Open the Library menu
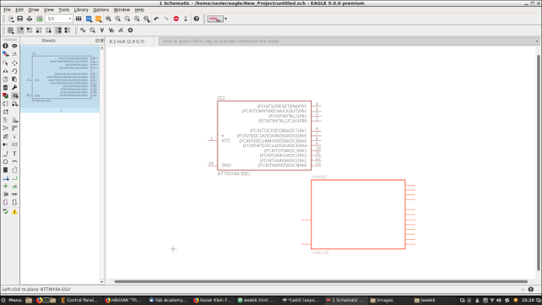 [81, 9]
